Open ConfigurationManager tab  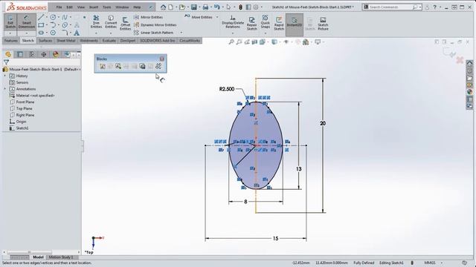pyautogui.click(x=32, y=54)
